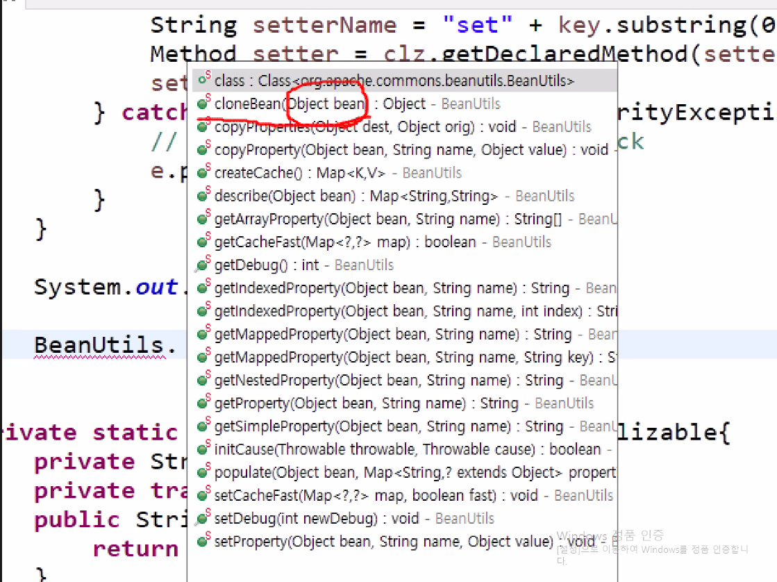Select copyProperty(Object bean, String name, Object value)
This screenshot has width=777, height=582.
coord(404,149)
